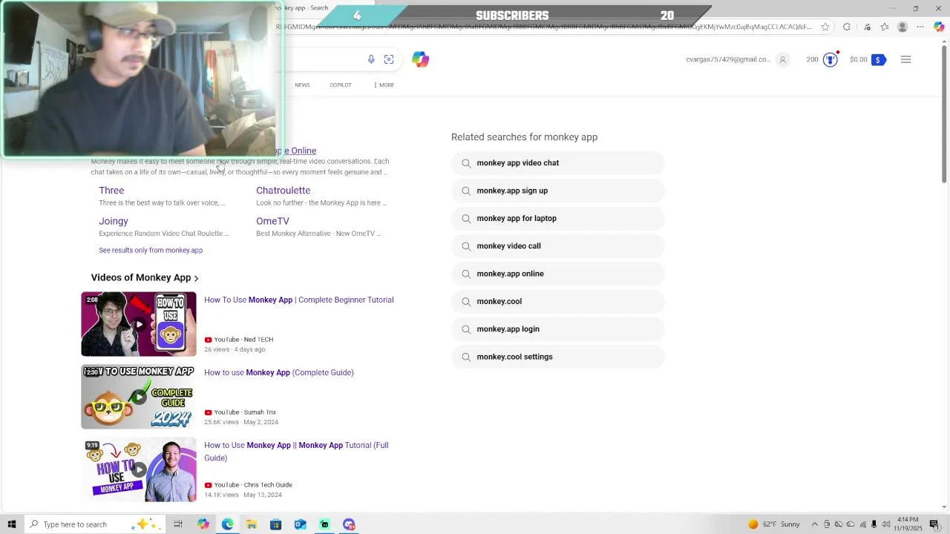950x534 pixels.
Task: Show hidden tray icons chevron
Action: [x=815, y=524]
